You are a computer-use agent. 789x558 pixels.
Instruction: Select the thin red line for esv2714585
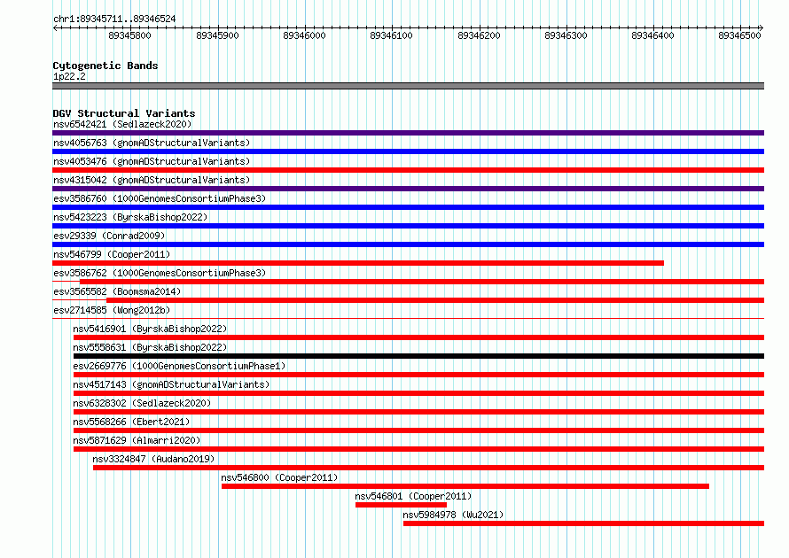(408, 319)
